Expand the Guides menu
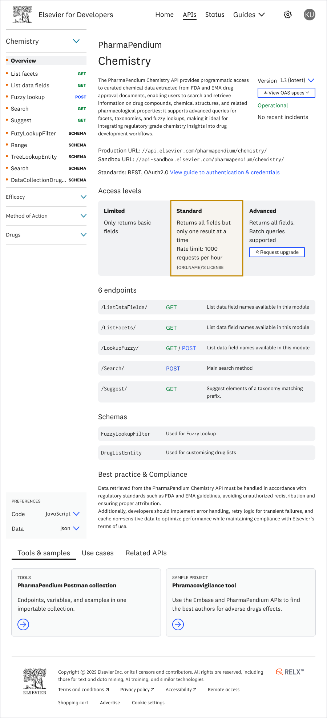This screenshot has height=718, width=327. coord(249,15)
